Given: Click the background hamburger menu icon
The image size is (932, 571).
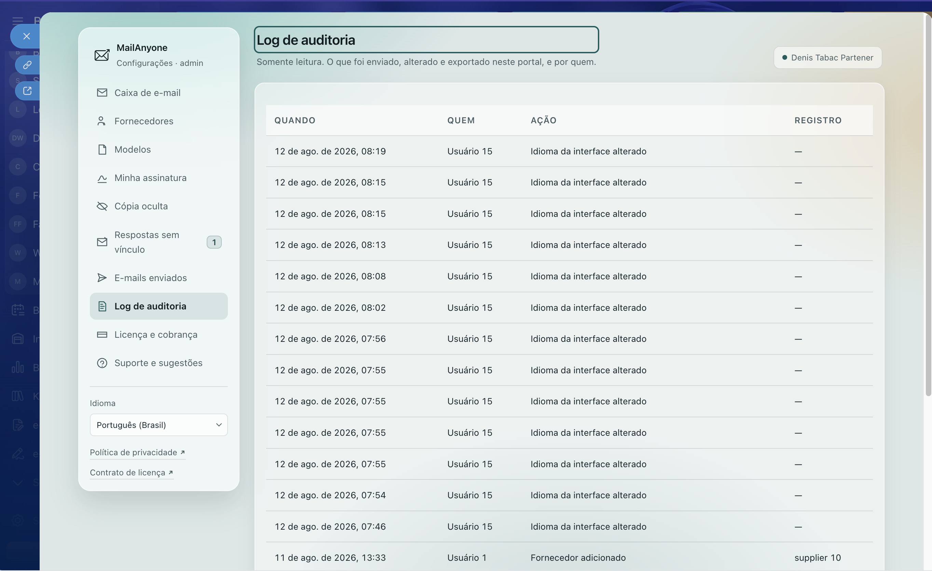Looking at the screenshot, I should 18,20.
